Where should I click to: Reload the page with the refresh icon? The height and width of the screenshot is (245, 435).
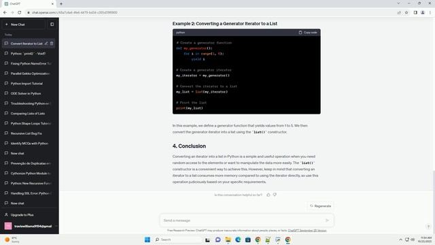(x=20, y=12)
